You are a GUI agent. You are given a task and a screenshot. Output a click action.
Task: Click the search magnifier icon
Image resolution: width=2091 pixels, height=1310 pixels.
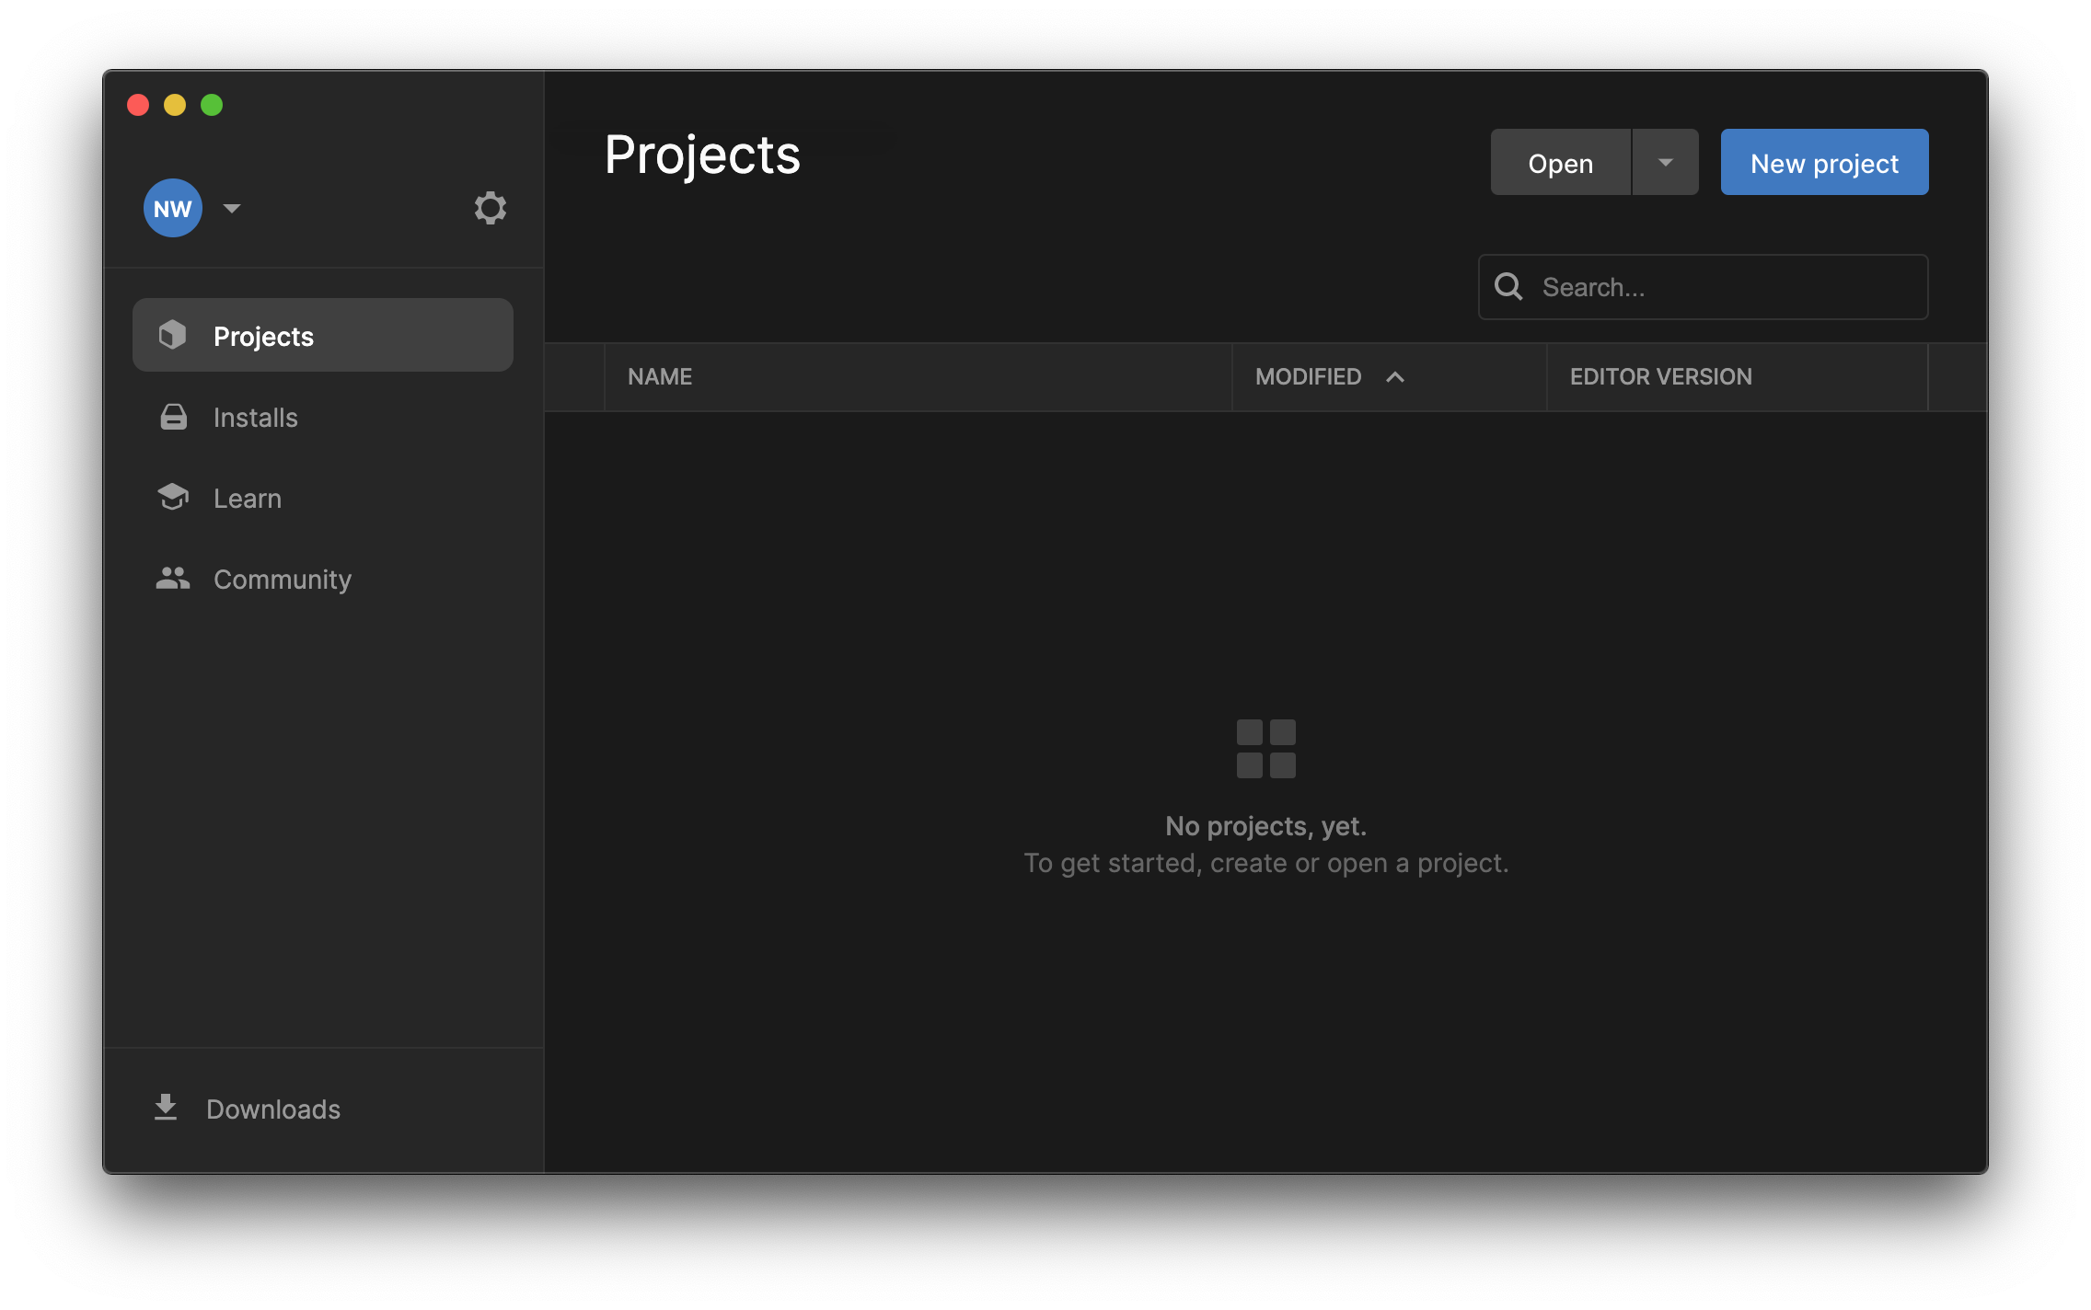click(1508, 285)
